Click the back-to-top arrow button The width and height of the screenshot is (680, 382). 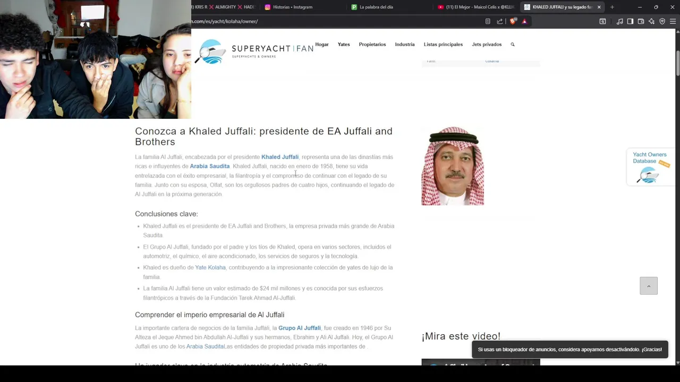point(649,285)
